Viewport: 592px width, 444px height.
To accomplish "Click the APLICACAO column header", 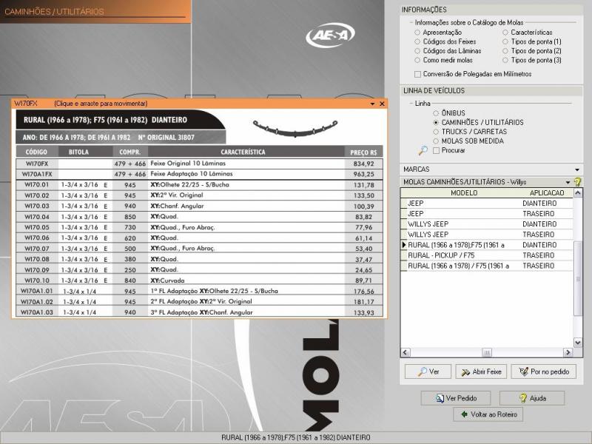I will [x=546, y=193].
